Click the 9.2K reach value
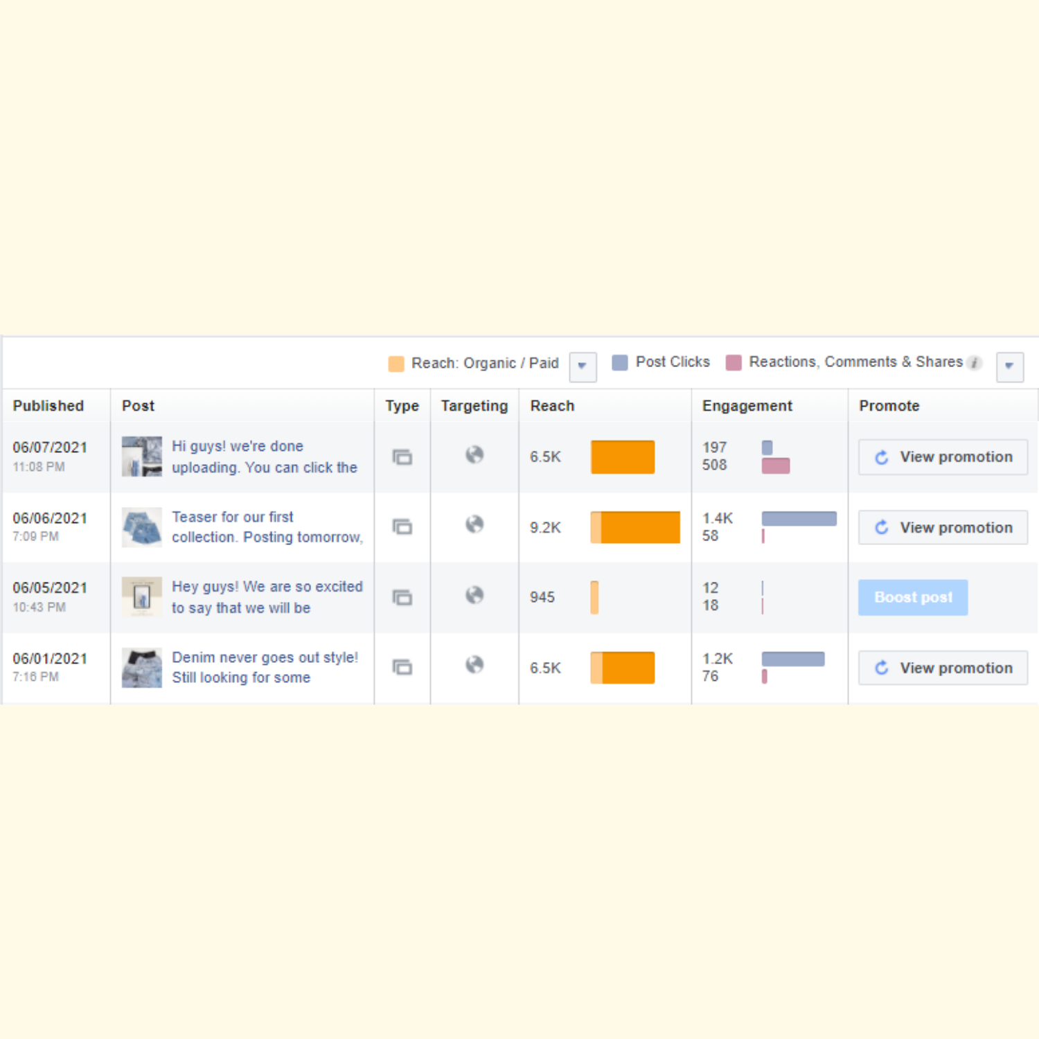1039x1039 pixels. click(546, 528)
